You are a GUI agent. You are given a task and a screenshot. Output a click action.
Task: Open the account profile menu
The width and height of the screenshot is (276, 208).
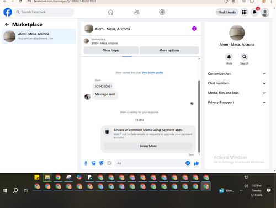pos(265,12)
